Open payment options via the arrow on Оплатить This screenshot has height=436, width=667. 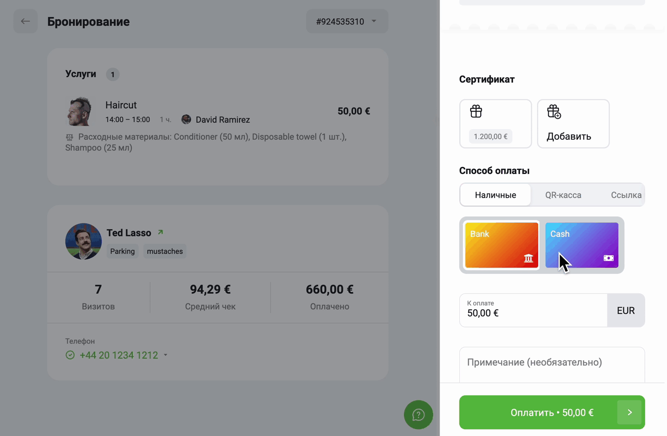pos(629,412)
